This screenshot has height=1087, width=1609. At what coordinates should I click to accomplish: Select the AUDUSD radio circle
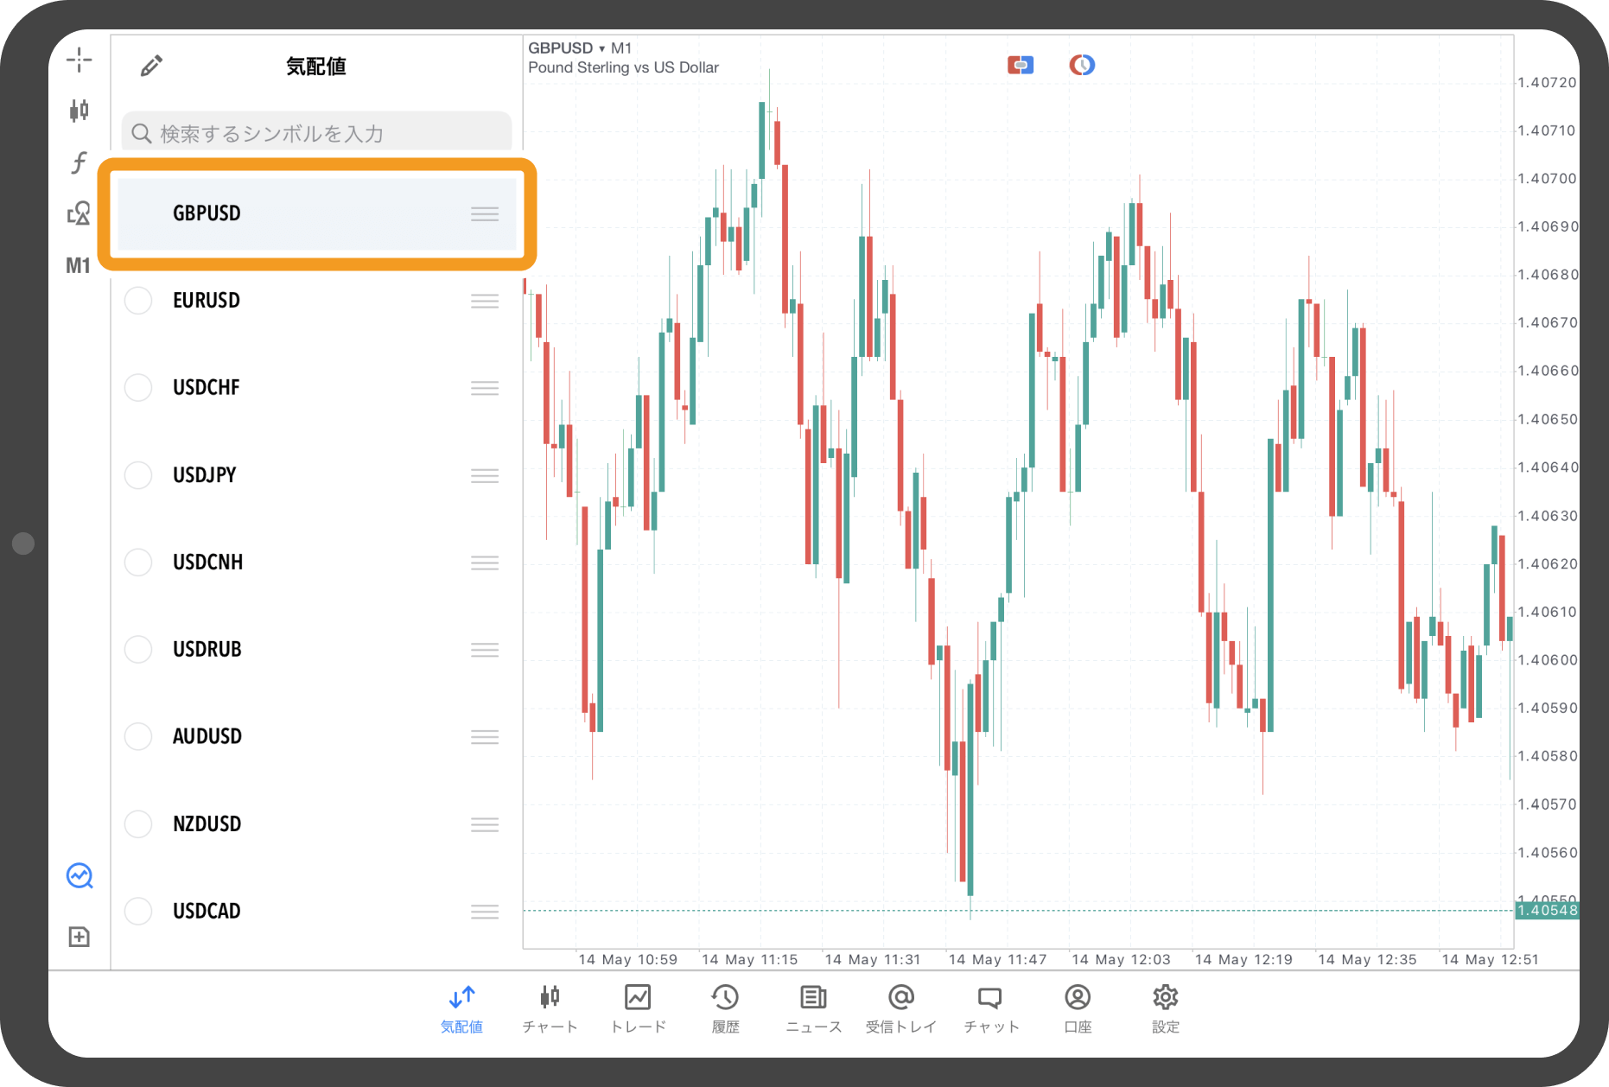pos(138,736)
